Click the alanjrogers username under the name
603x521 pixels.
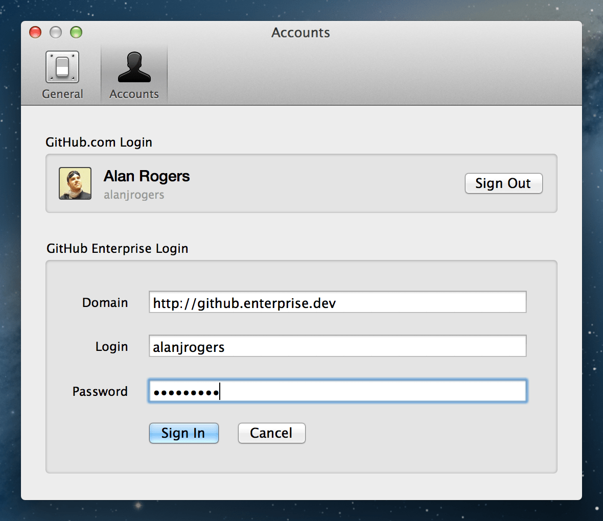point(134,195)
